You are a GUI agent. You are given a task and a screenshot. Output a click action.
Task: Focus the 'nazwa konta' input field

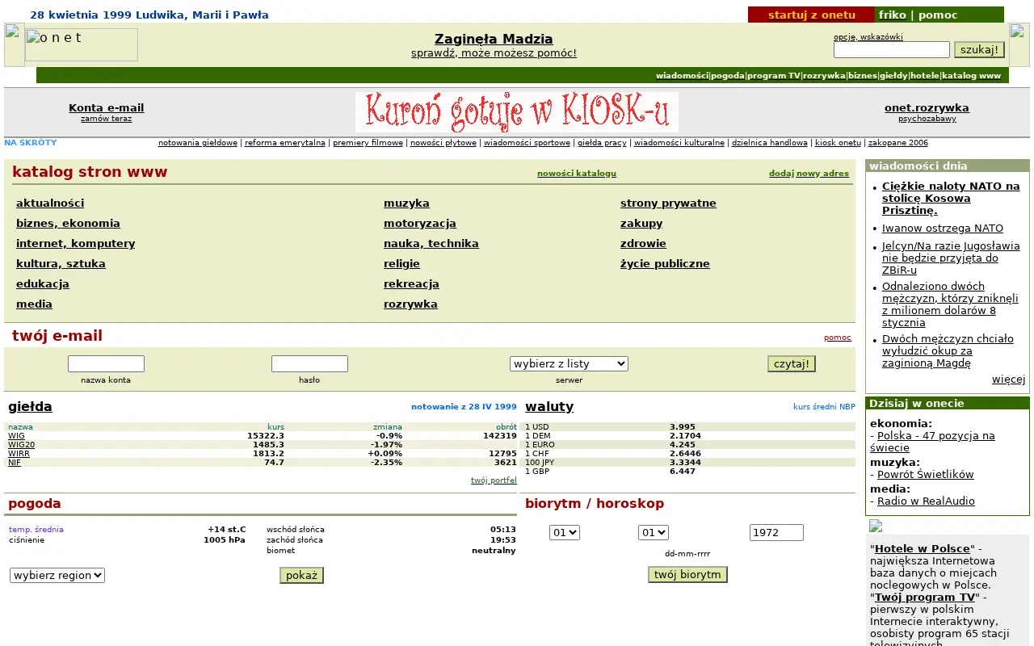pyautogui.click(x=106, y=363)
